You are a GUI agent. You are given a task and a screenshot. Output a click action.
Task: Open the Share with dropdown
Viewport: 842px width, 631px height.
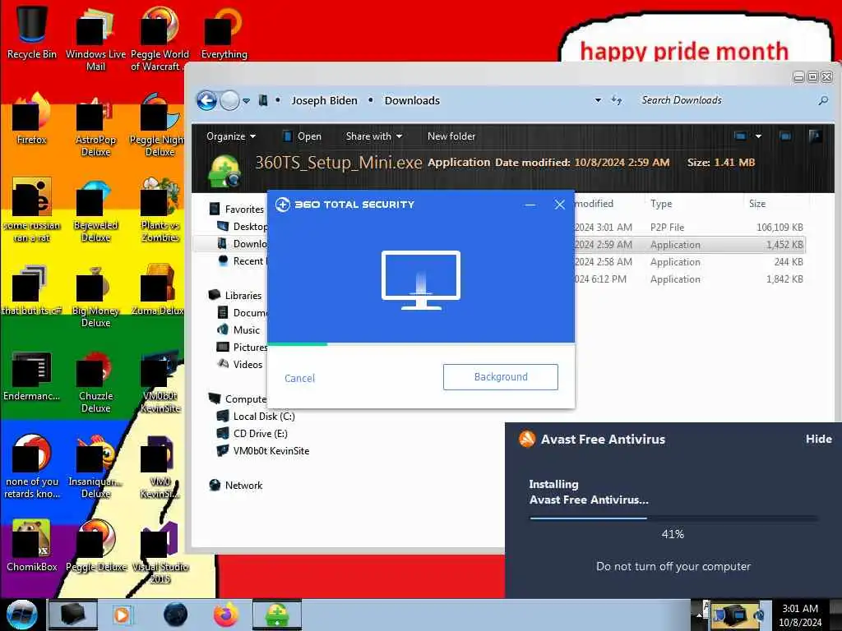374,136
